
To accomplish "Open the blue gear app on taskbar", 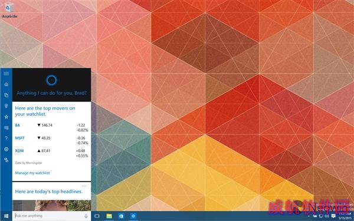I will pos(133,216).
